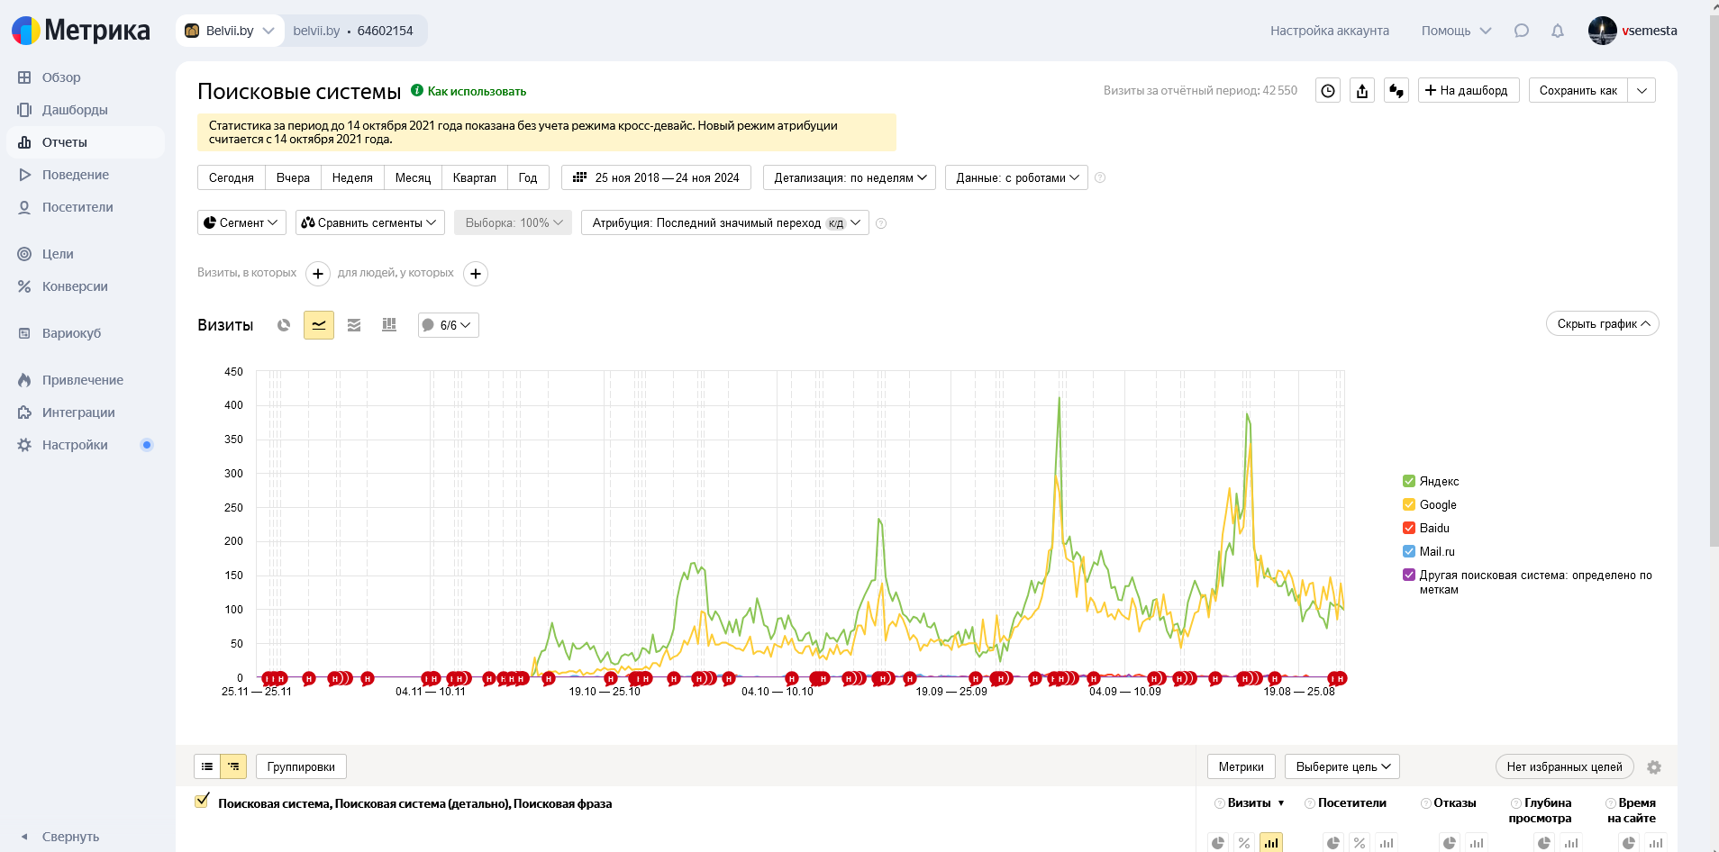Add a condition for для людей, у которых
1719x852 pixels.
[x=476, y=274]
